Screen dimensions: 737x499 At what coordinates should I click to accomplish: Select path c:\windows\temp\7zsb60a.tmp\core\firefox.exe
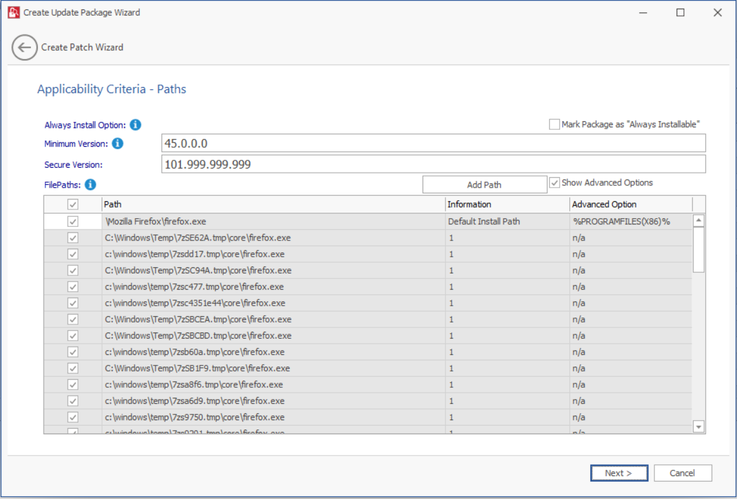pos(273,352)
